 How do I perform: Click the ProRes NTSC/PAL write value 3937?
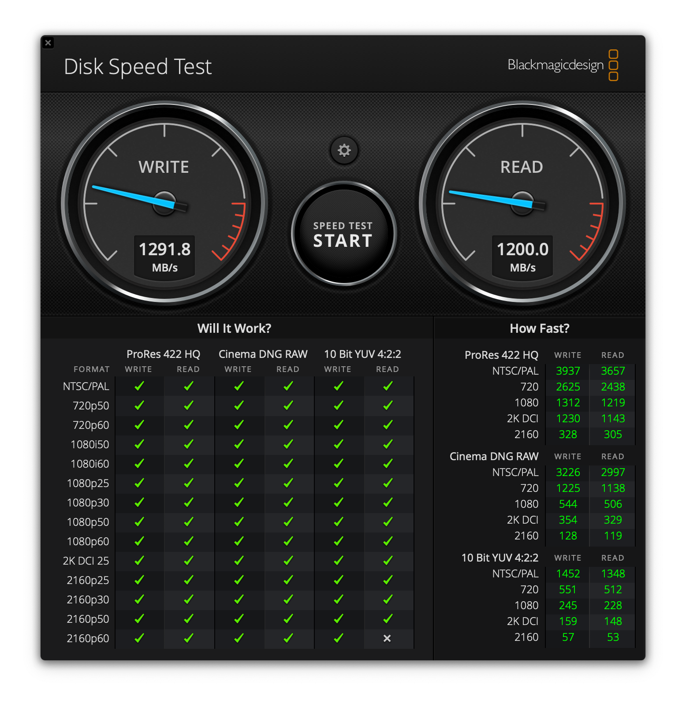[x=568, y=371]
